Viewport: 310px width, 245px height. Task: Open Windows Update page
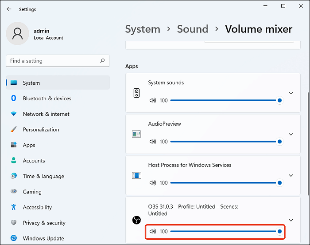[x=43, y=238]
